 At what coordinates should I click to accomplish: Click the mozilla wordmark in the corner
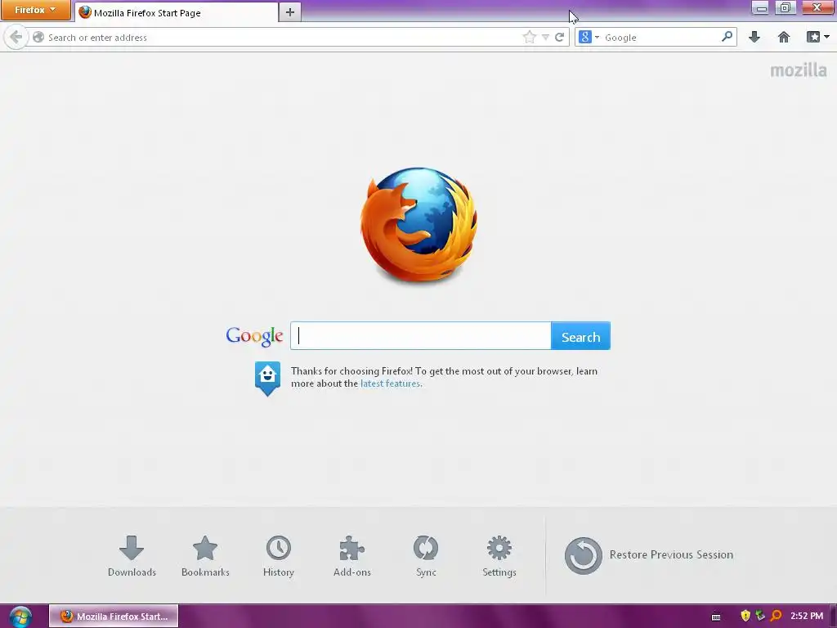[798, 70]
